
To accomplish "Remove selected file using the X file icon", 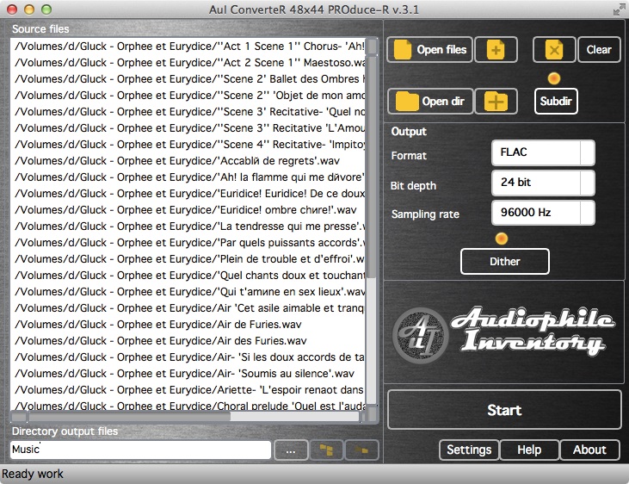I will [554, 49].
